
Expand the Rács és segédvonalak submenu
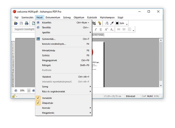tap(64, 92)
